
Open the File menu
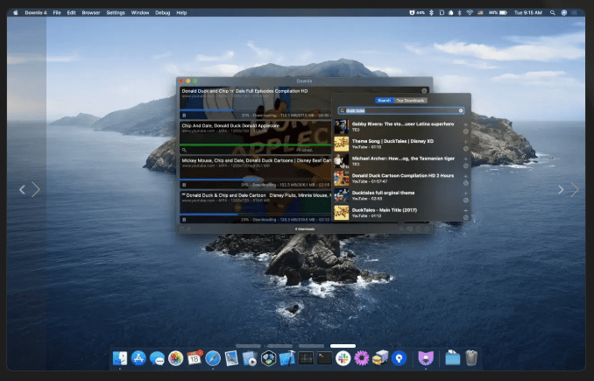point(57,12)
